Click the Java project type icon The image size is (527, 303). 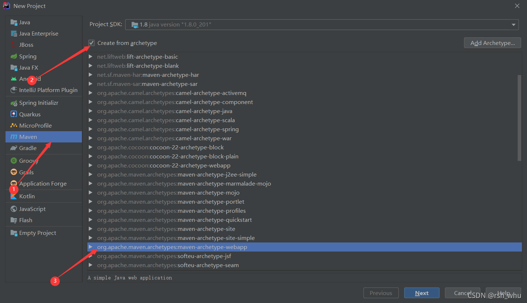tap(14, 22)
